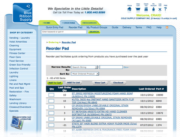The image size is (180, 137).
Task: Focus the keyword or part number search field
Action: pyautogui.click(x=64, y=32)
